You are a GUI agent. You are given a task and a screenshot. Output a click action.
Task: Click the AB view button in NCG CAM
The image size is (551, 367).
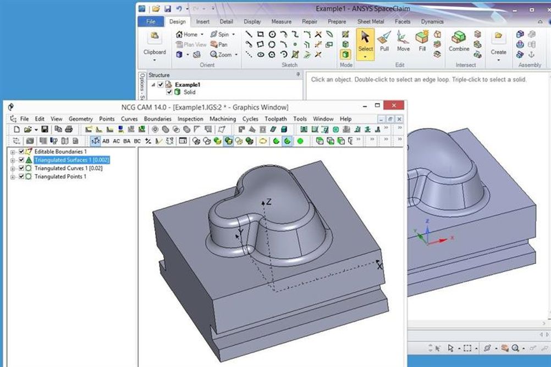(106, 141)
